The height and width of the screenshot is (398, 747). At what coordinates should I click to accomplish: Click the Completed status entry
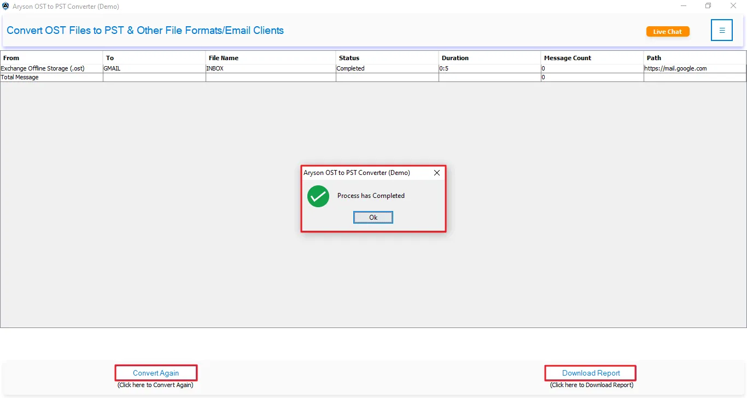(351, 68)
